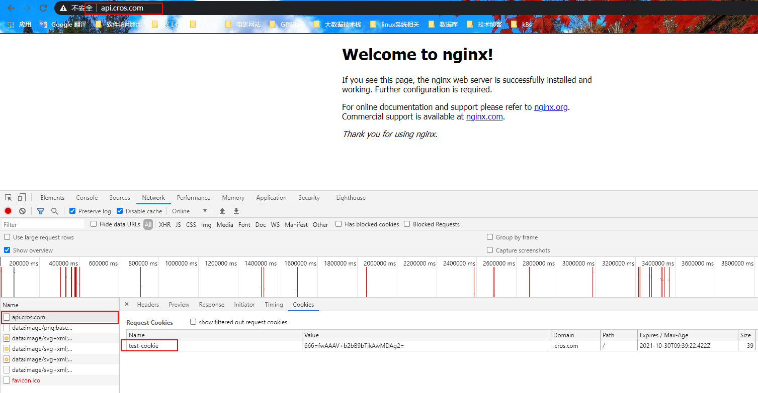This screenshot has width=758, height=393.
Task: Open the 数据库 bookmark folder
Action: [x=443, y=24]
